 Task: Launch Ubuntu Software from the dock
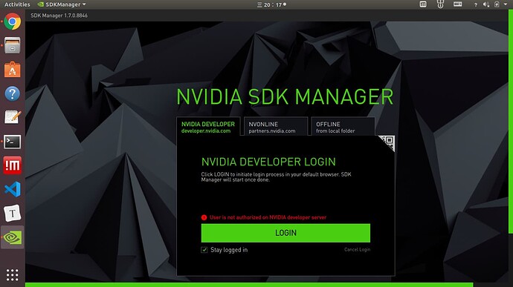click(x=13, y=70)
